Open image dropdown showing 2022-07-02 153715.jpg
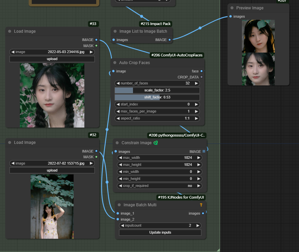The height and width of the screenshot is (252, 299). pyautogui.click(x=52, y=163)
